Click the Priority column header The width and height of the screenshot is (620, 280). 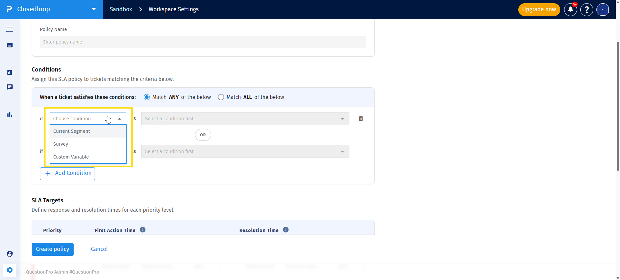coord(52,230)
